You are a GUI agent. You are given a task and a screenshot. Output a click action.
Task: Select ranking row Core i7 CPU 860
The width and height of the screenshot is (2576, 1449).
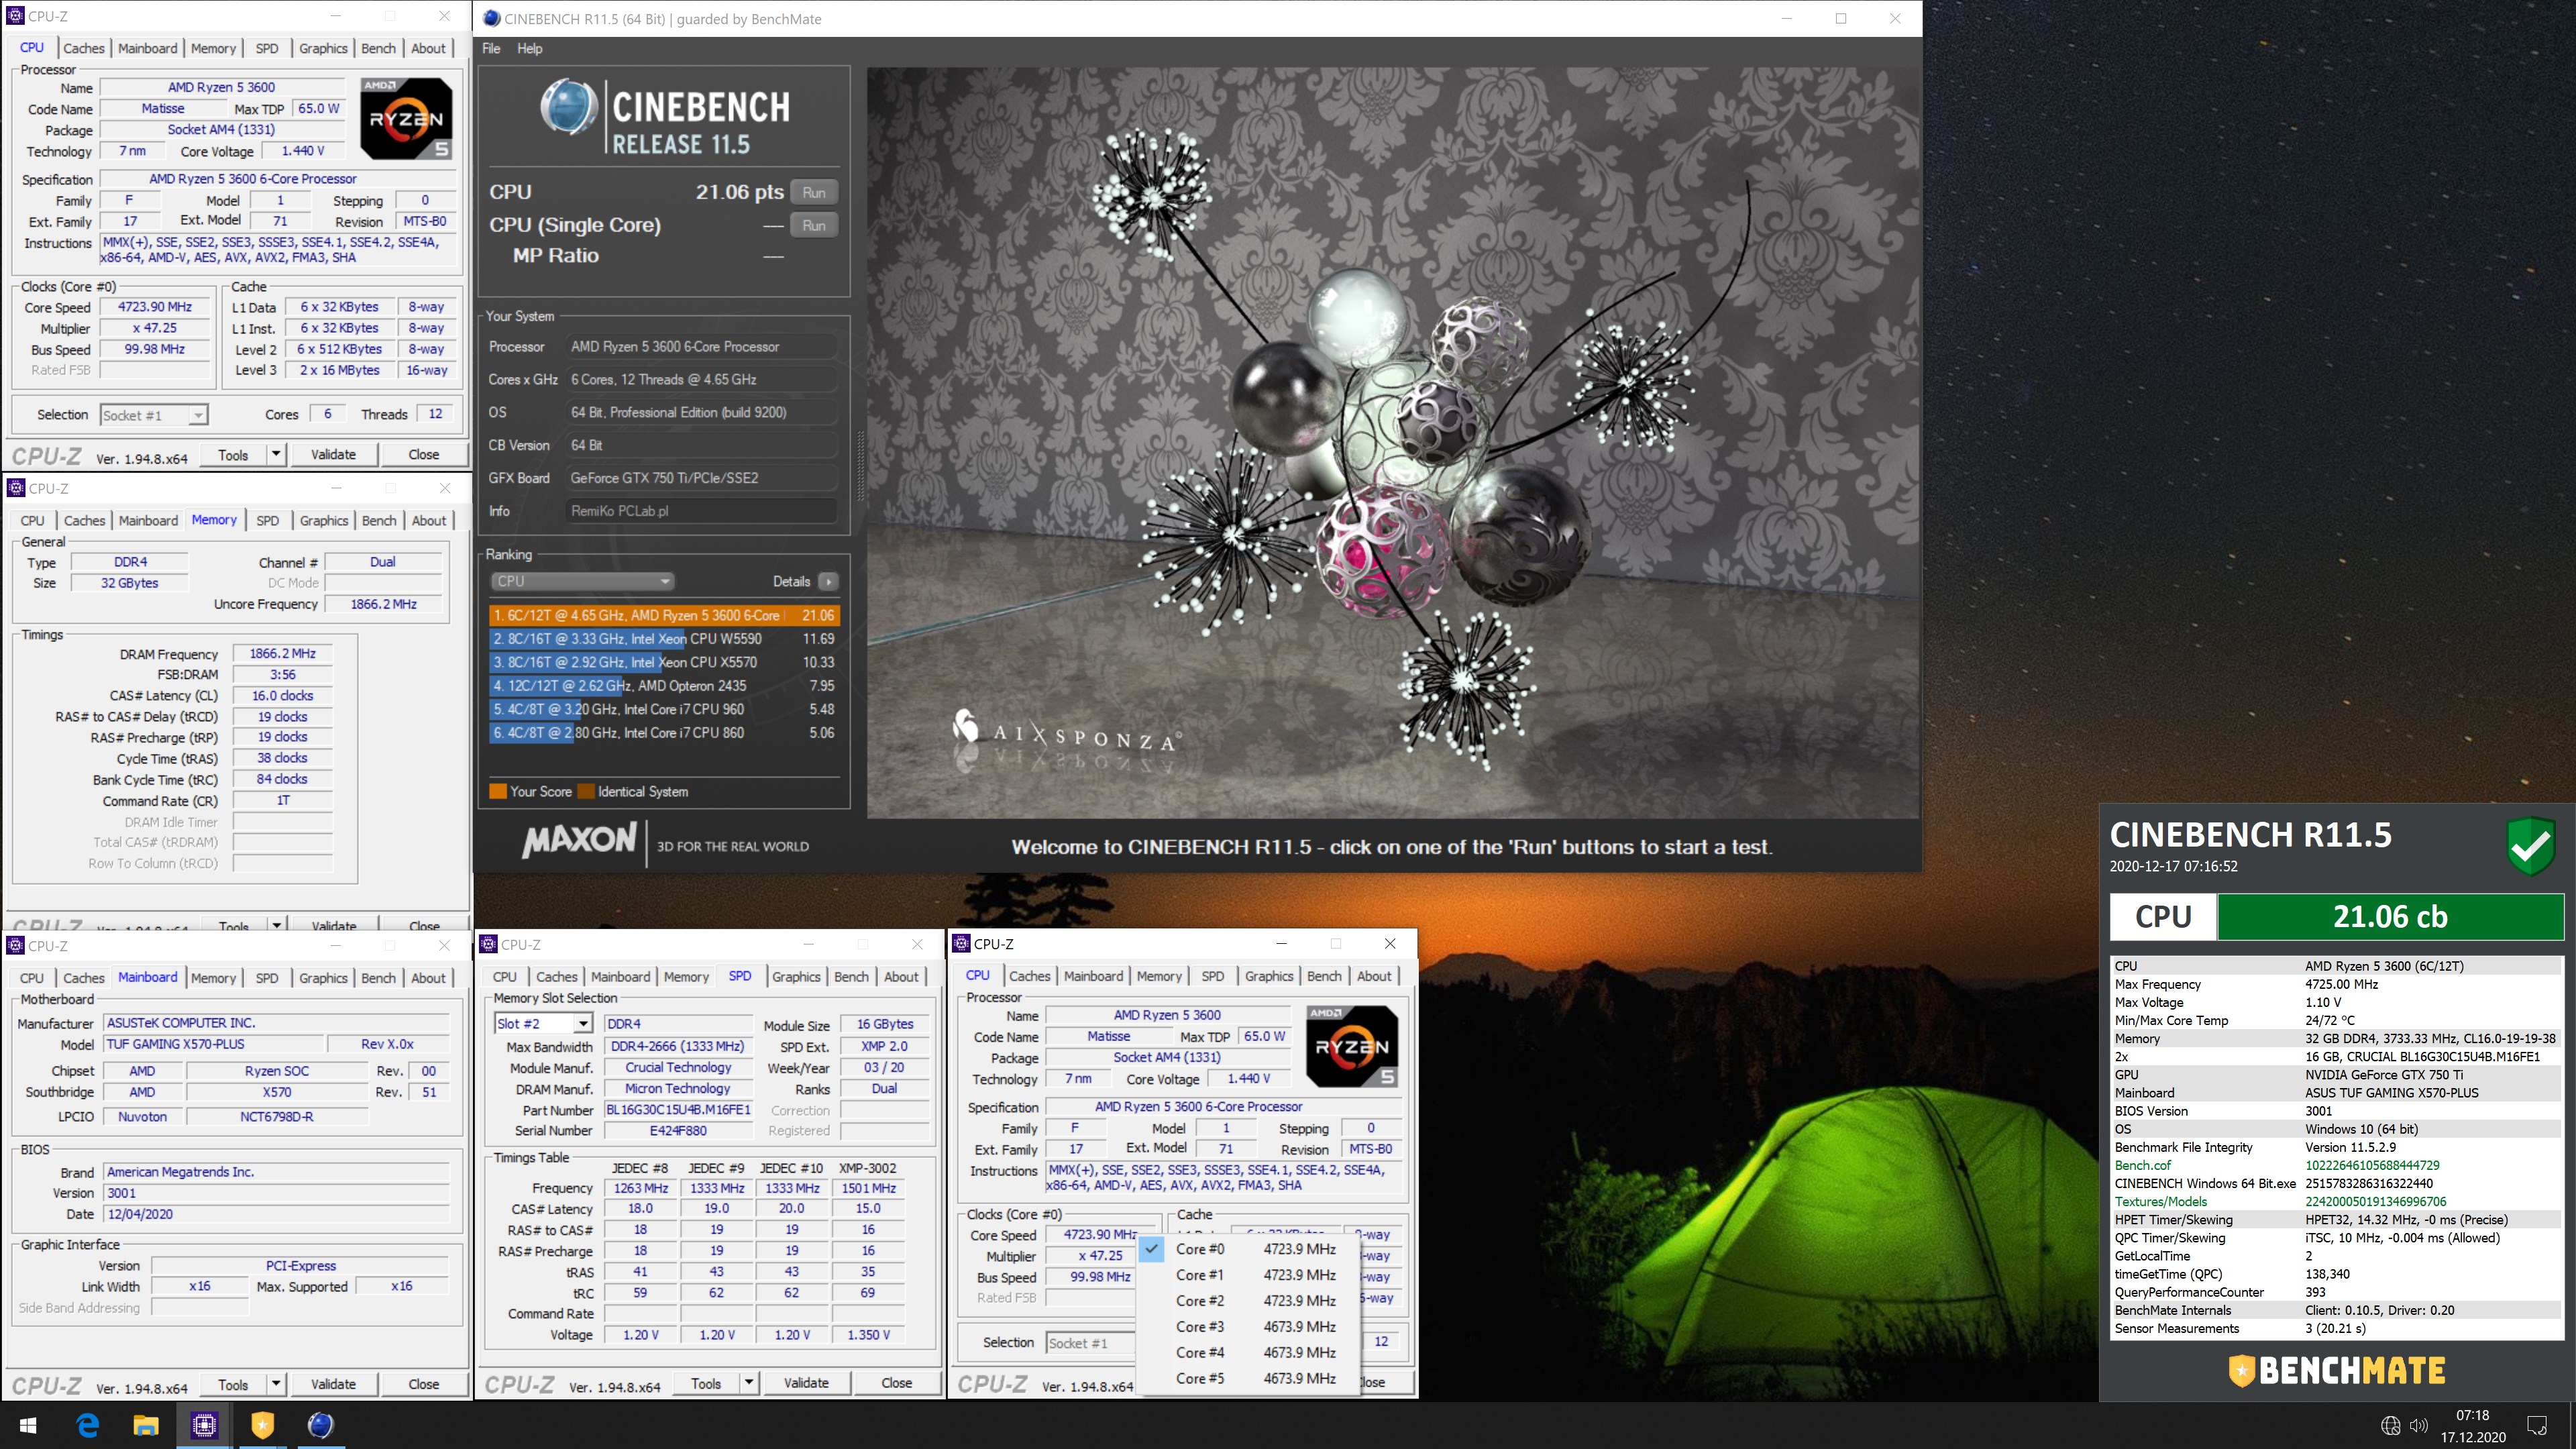(664, 733)
